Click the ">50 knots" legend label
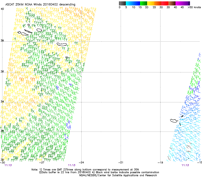The image size is (202, 177). [x=194, y=7]
